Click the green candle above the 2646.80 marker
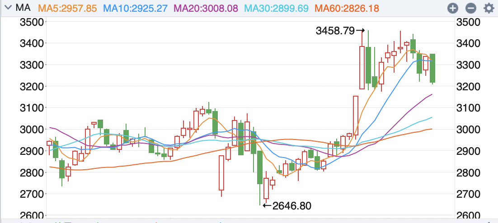 pos(260,167)
